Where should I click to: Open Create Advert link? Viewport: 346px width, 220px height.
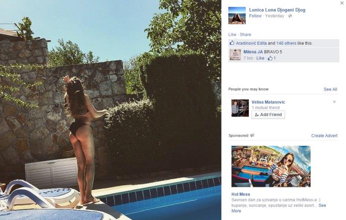pyautogui.click(x=324, y=136)
